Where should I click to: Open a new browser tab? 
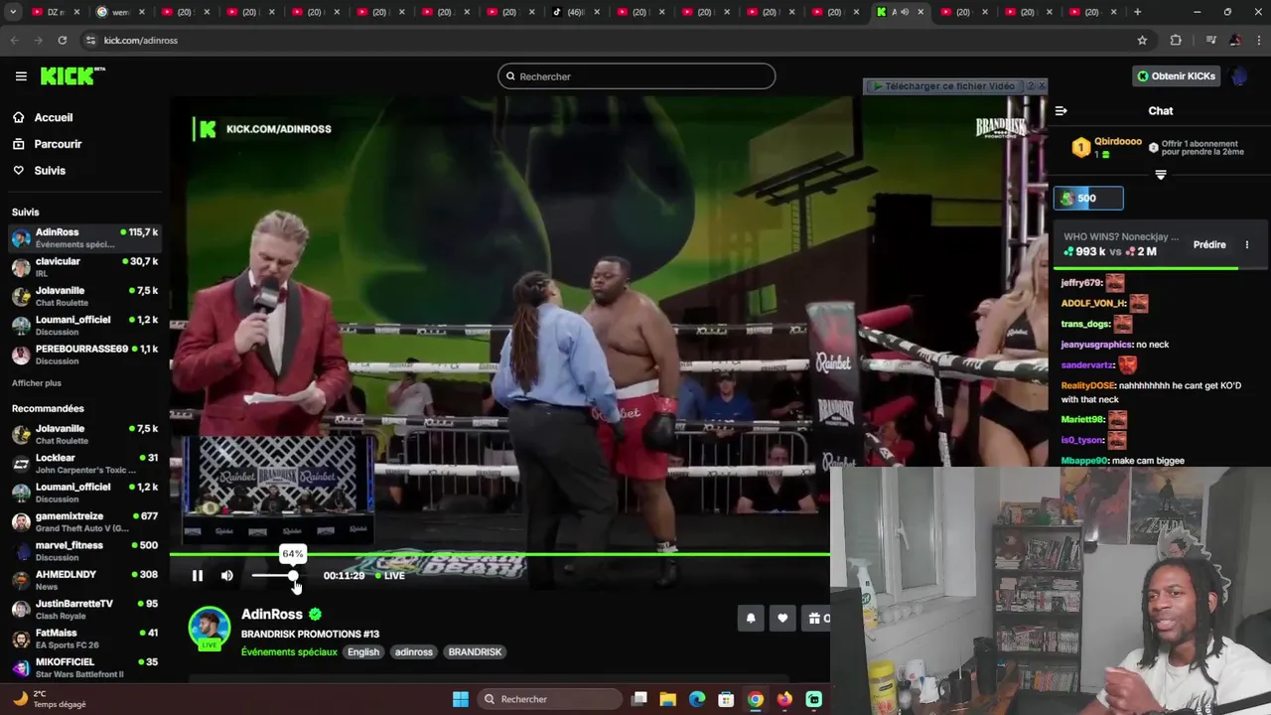click(1137, 12)
